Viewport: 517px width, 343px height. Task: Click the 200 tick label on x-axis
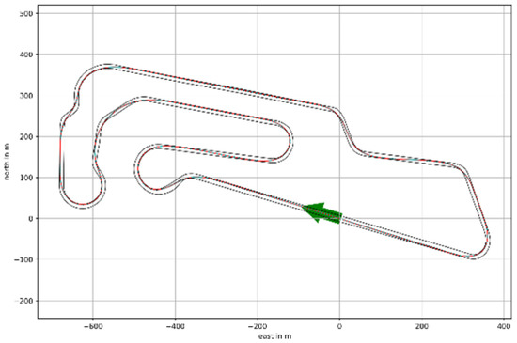(422, 326)
